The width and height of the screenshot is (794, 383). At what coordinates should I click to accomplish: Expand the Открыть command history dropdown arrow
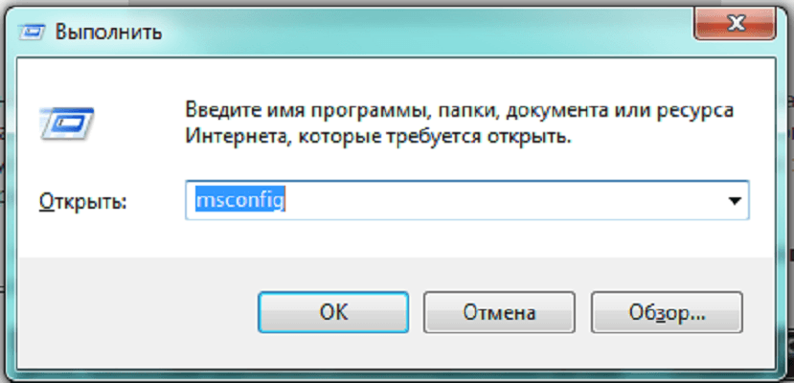click(x=734, y=201)
